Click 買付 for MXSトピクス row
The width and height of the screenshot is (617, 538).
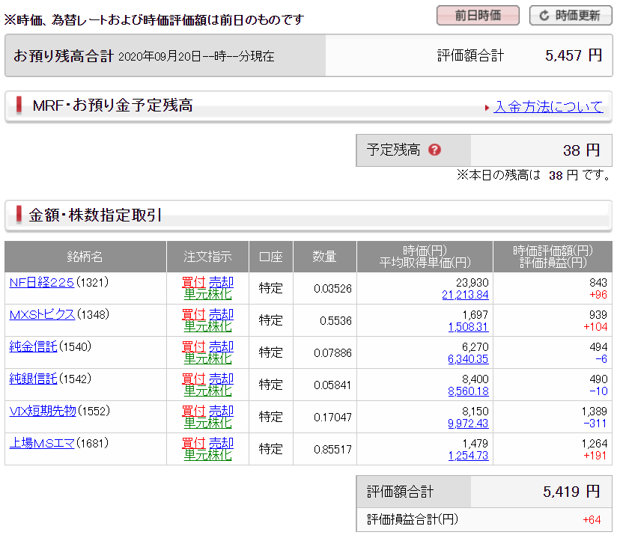coord(194,314)
